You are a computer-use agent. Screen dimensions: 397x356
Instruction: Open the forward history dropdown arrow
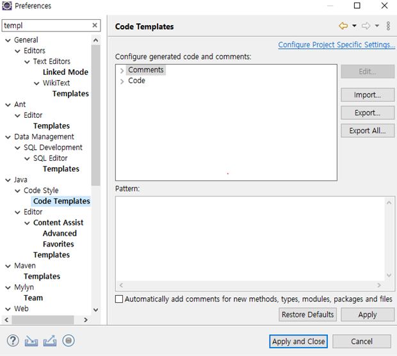[x=377, y=26]
